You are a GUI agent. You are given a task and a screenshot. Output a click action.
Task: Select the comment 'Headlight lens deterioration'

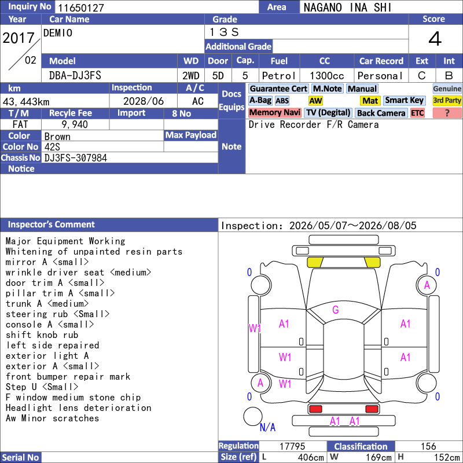[79, 408]
